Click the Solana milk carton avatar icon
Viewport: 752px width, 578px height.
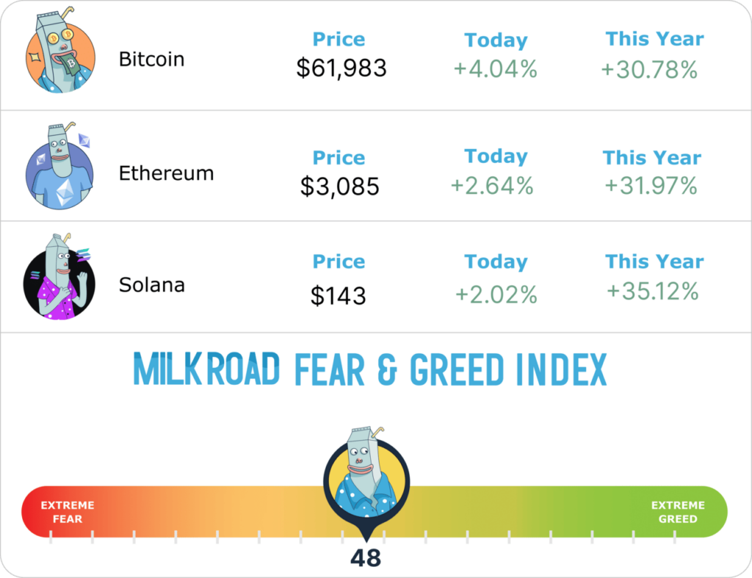60,278
